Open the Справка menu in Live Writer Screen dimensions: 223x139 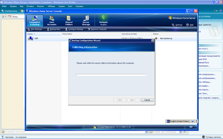(x=79, y=6)
